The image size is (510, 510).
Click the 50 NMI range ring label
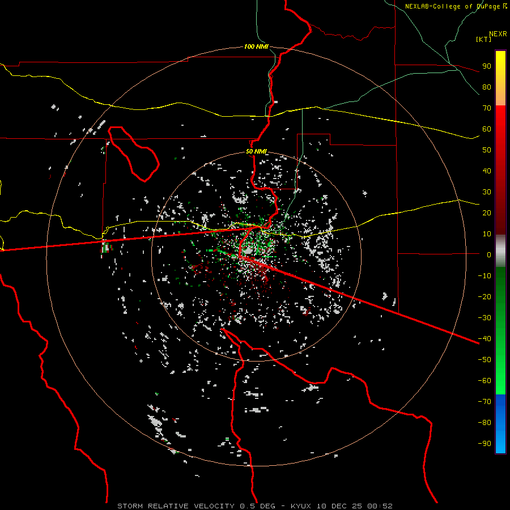click(x=256, y=151)
